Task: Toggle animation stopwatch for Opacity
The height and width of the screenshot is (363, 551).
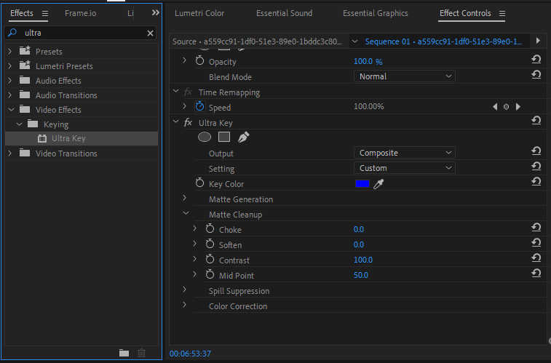Action: (199, 60)
